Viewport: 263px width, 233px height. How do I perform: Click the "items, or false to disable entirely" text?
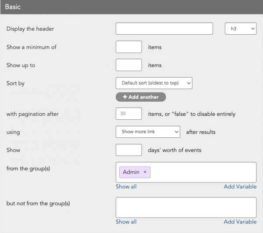(192, 114)
